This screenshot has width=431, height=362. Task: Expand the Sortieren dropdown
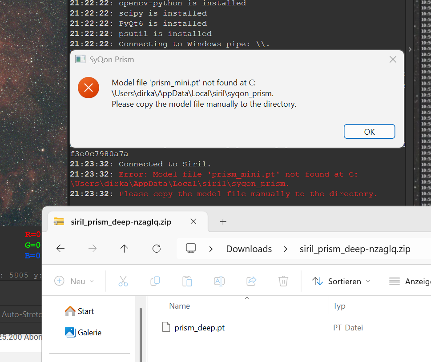(341, 281)
